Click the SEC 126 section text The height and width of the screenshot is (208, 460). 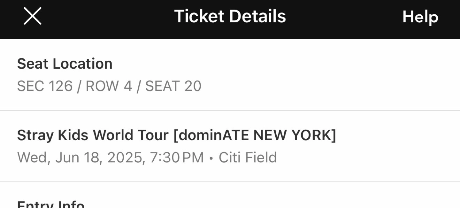tap(45, 86)
